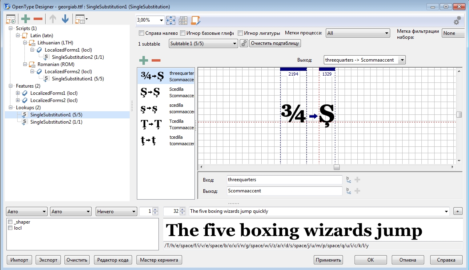
Task: Confirm with the OK button
Action: [x=371, y=260]
